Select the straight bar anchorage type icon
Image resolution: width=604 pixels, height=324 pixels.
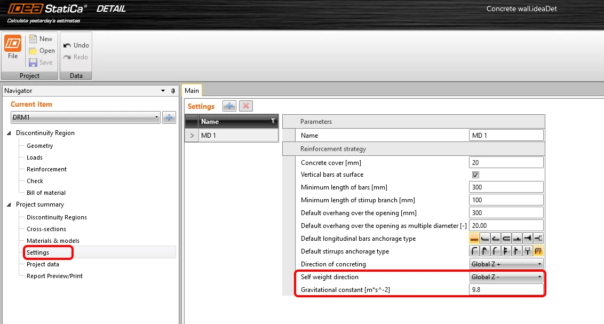point(474,239)
